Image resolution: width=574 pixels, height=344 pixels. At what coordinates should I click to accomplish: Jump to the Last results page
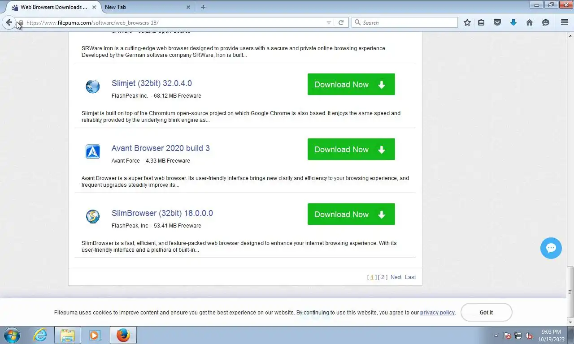tap(410, 277)
